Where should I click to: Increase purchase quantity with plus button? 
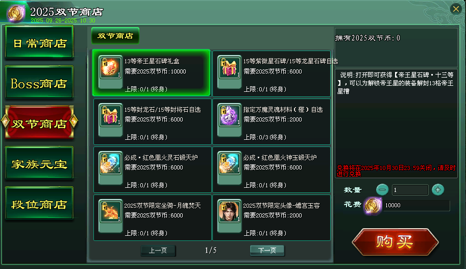438,190
